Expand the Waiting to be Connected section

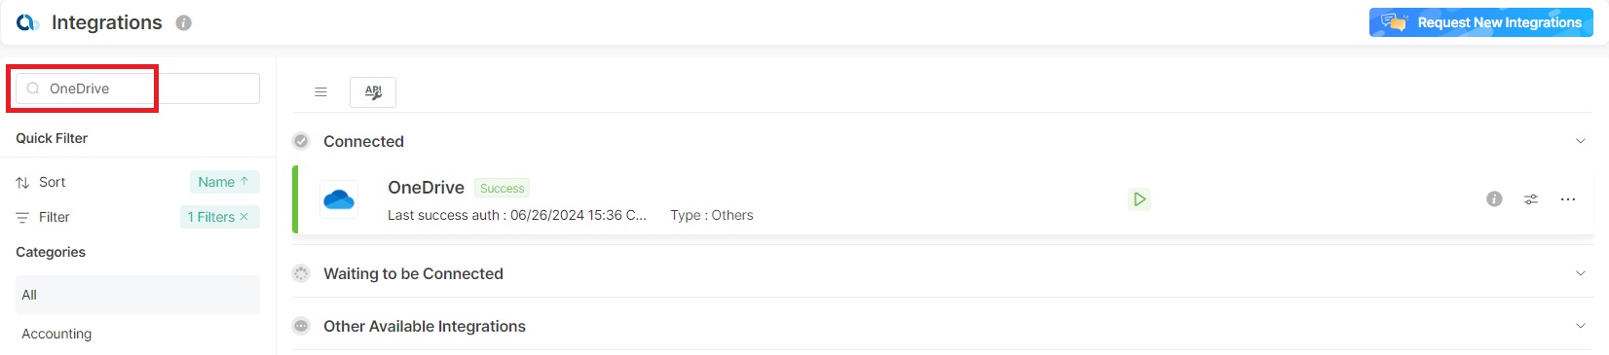pos(1580,273)
